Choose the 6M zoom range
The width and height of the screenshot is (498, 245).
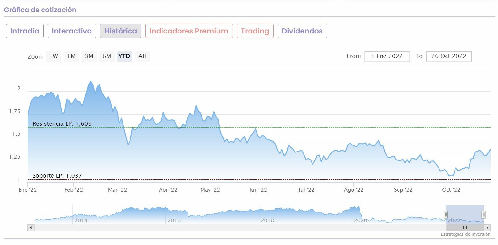[107, 56]
